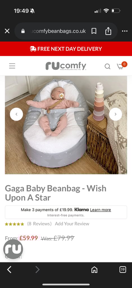Click Add Your Review
132x288 pixels.
tap(72, 224)
